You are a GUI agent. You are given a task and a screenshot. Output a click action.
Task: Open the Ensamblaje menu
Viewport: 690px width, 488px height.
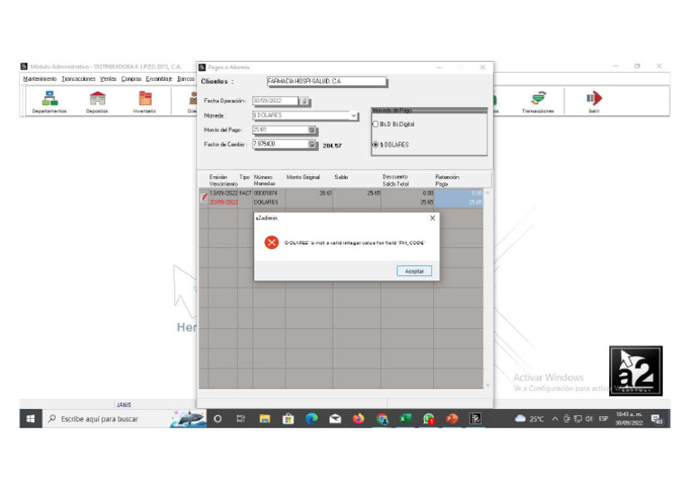159,79
